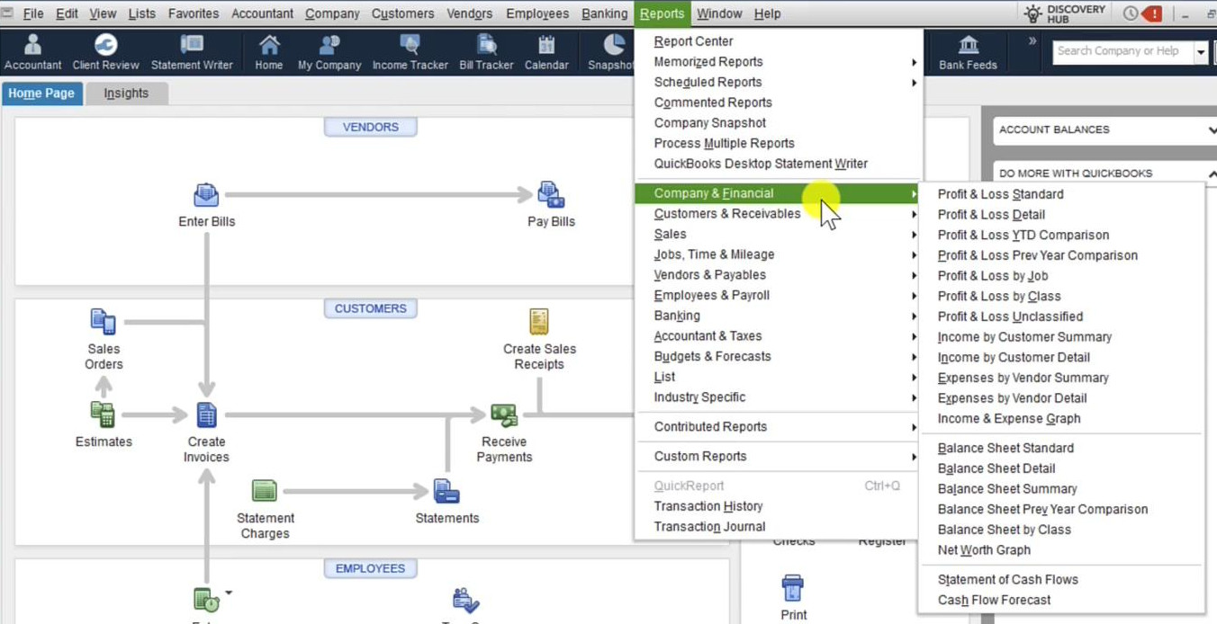This screenshot has height=624, width=1217.
Task: Open the Enter Bills icon
Action: click(206, 195)
